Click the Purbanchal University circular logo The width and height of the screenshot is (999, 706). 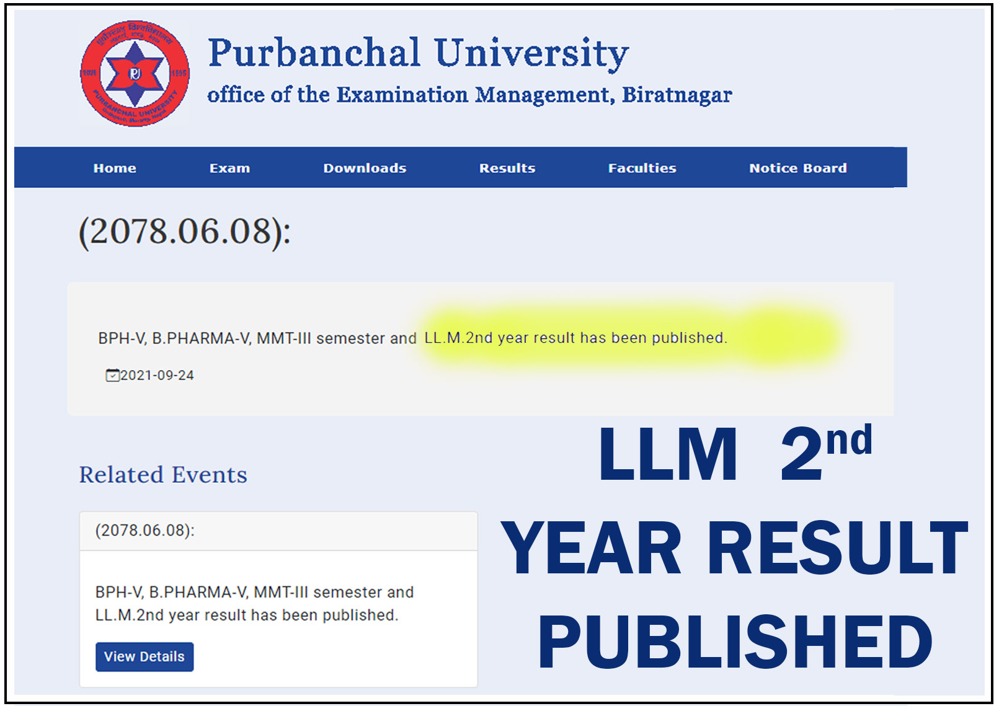point(135,74)
